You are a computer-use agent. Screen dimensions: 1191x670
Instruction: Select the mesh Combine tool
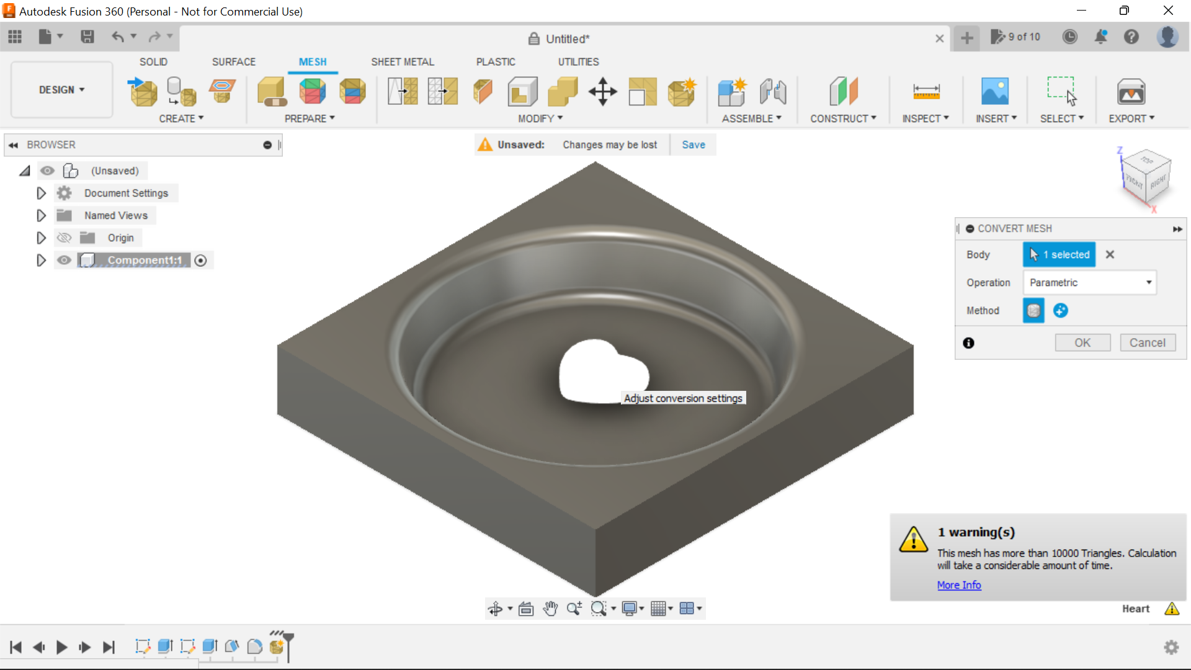point(563,92)
